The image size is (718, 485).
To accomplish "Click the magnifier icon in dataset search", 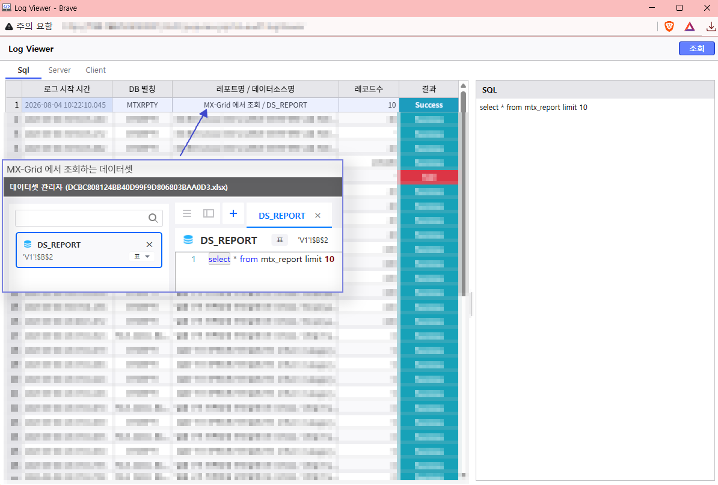I will point(153,218).
